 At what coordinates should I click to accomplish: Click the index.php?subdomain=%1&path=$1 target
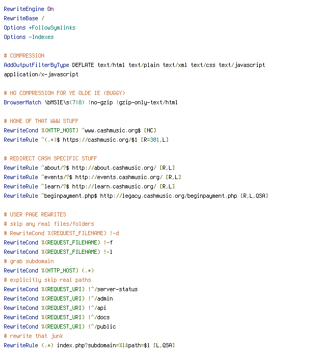tap(103, 345)
